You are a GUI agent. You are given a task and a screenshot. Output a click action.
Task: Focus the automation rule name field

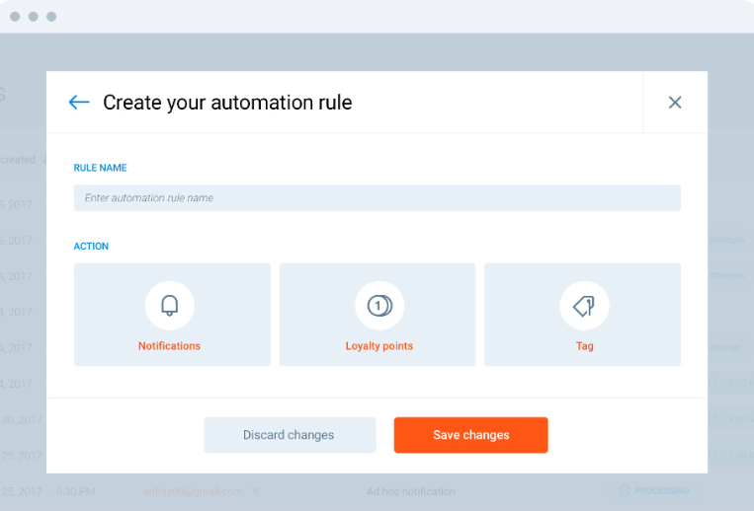click(x=377, y=197)
